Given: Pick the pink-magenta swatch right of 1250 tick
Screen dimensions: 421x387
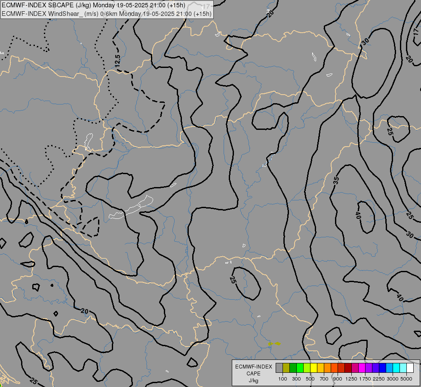Looking at the screenshot, I should tap(355, 368).
